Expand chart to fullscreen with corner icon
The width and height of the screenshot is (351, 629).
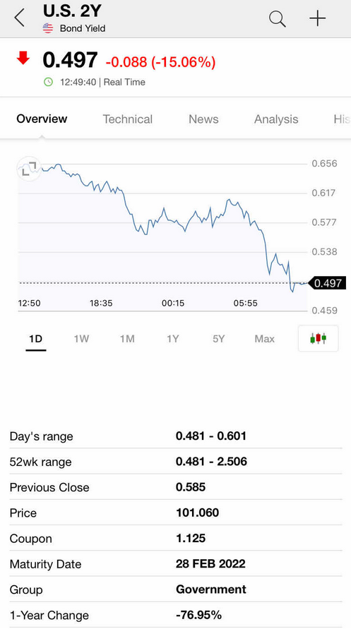point(28,169)
